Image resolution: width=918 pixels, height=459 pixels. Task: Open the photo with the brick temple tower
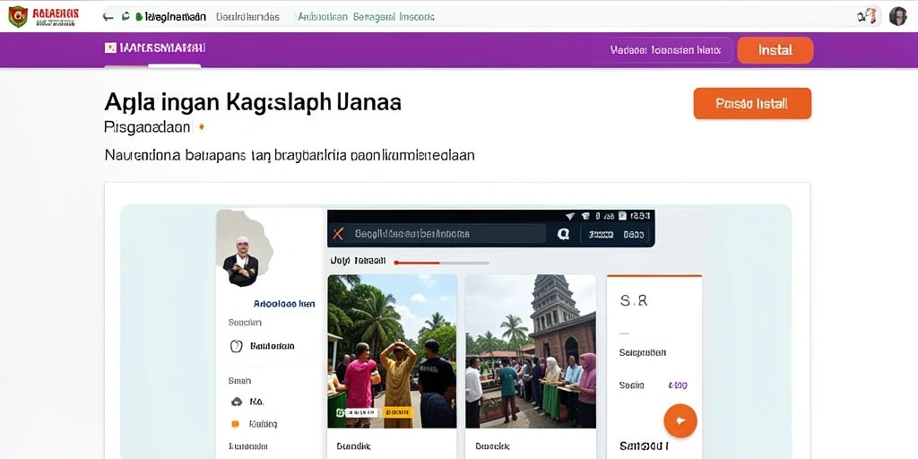531,351
